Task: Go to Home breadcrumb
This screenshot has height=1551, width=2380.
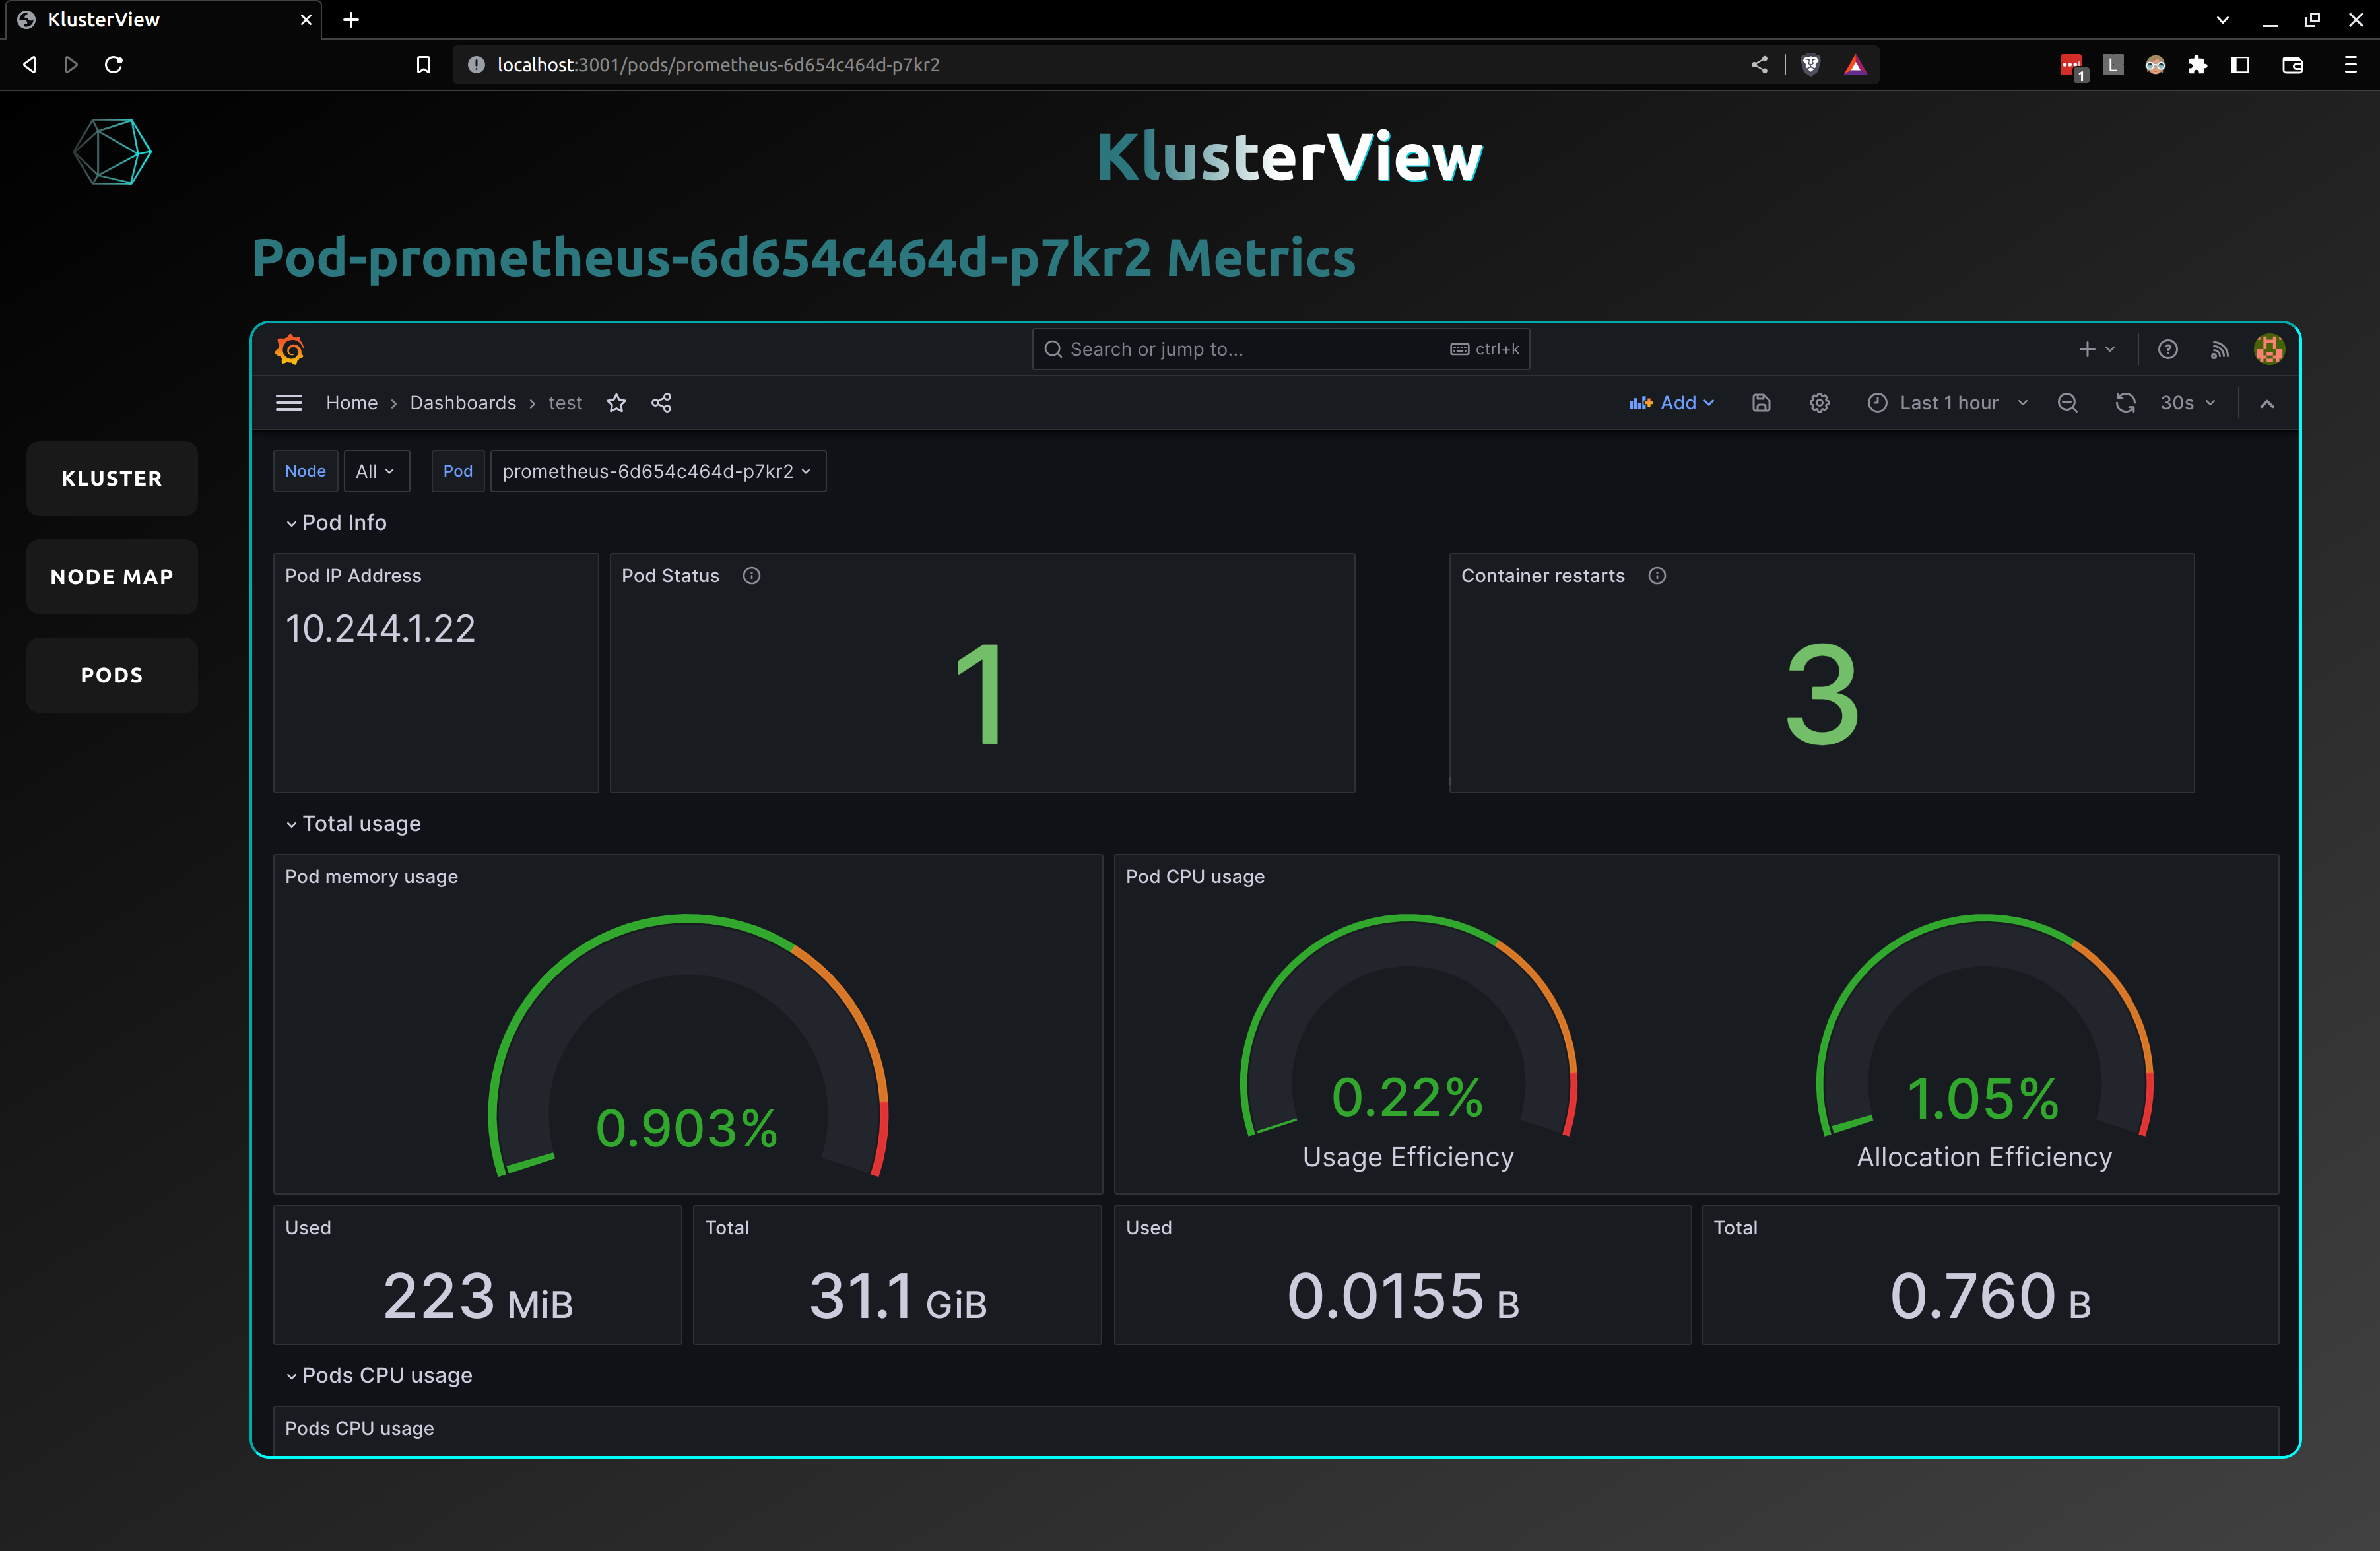Action: click(x=352, y=403)
